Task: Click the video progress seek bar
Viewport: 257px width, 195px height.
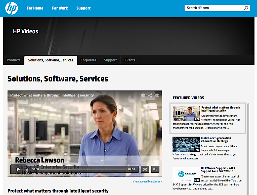Action: click(83, 169)
